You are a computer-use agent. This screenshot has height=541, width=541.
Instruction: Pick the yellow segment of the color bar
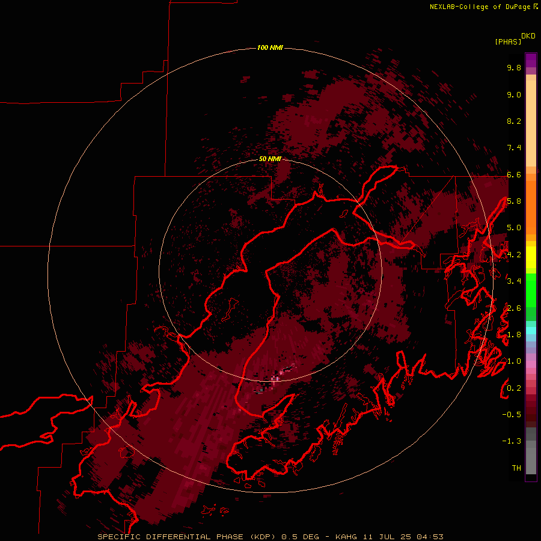[531, 257]
